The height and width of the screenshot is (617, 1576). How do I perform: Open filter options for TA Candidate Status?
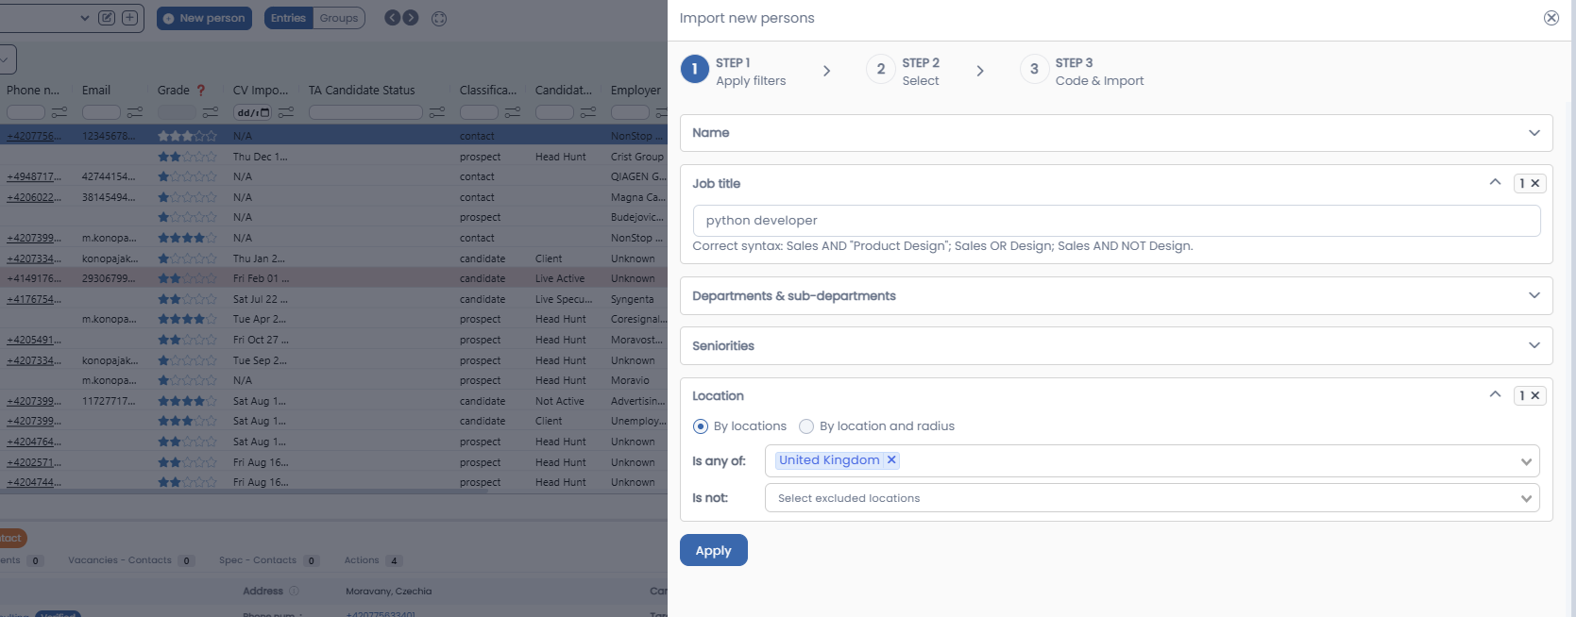pos(437,112)
